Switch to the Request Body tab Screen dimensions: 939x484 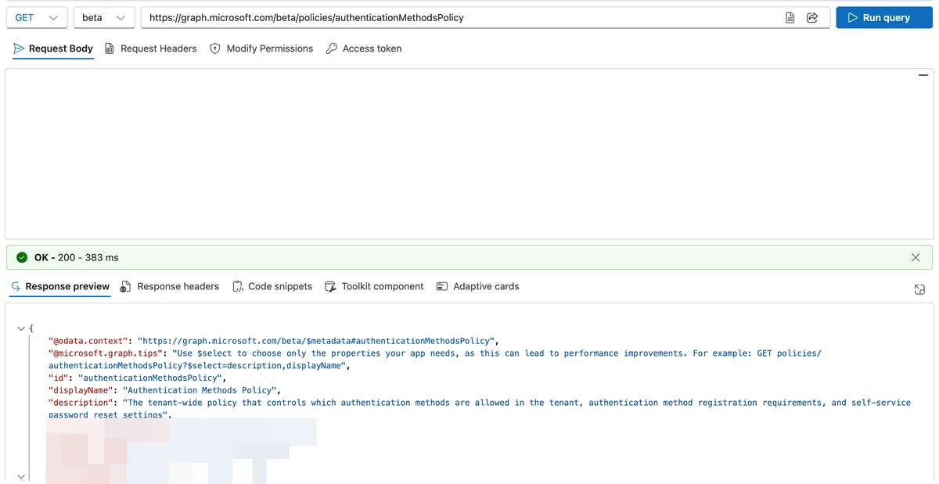pos(53,48)
